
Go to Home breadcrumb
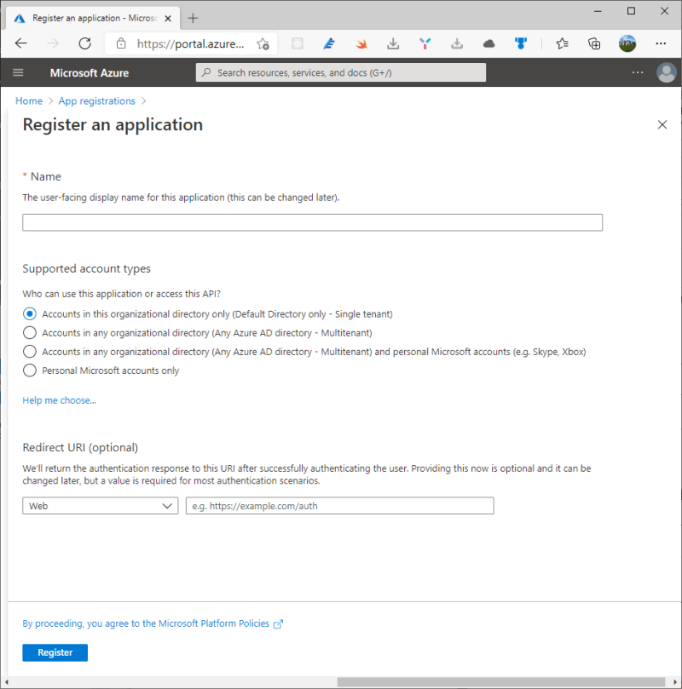(x=29, y=100)
